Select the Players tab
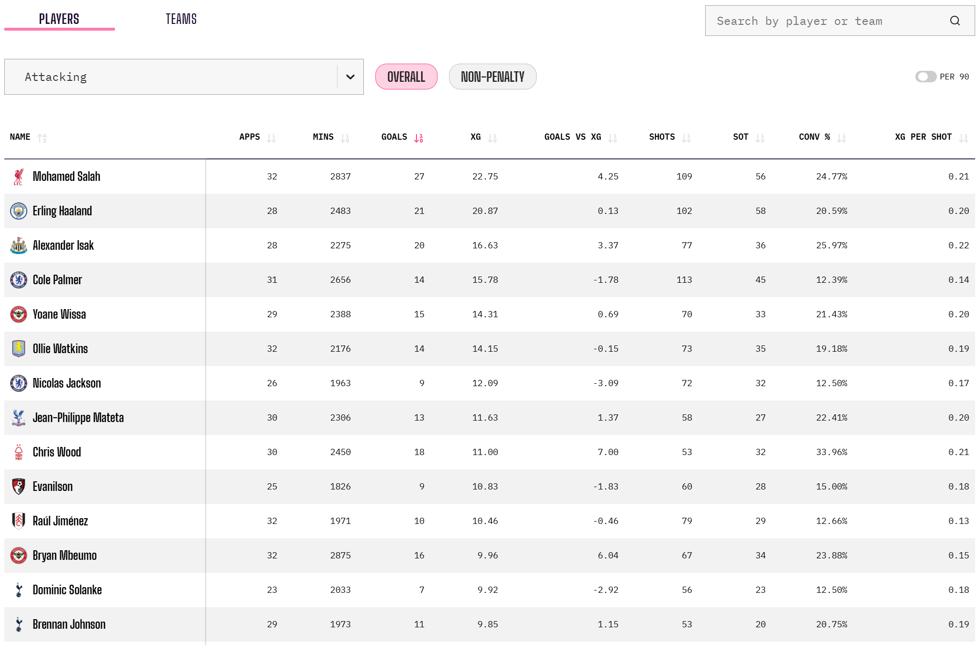Viewport: 979px width, 645px height. 59,19
